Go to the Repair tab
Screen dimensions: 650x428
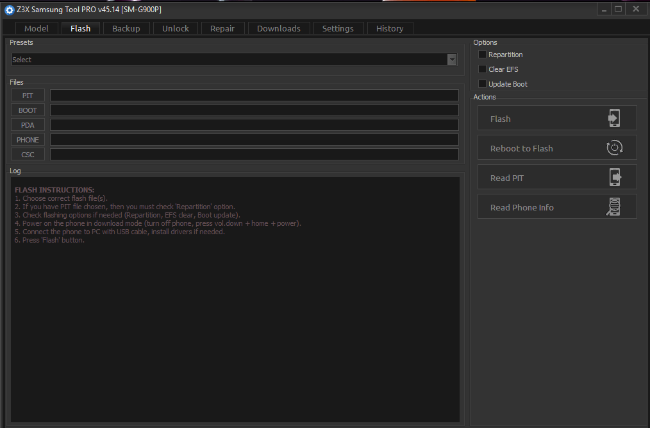tap(222, 28)
